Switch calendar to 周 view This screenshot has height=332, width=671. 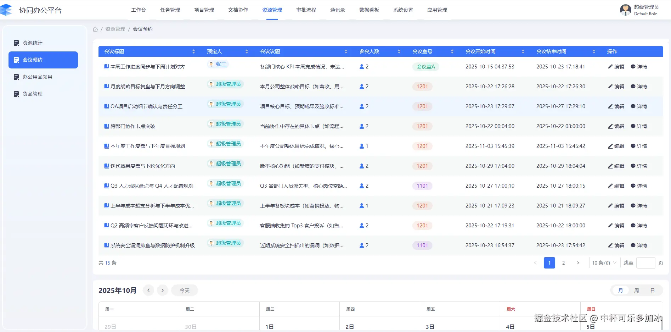tap(636, 290)
